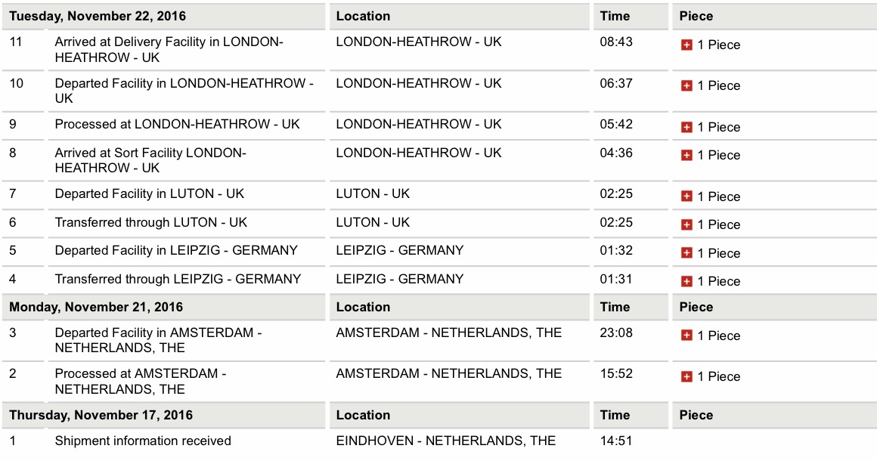This screenshot has height=461, width=877.
Task: Click plus icon for Processed at Amsterdam row
Action: (686, 376)
